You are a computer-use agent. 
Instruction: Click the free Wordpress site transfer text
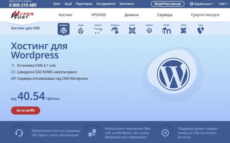click(127, 133)
